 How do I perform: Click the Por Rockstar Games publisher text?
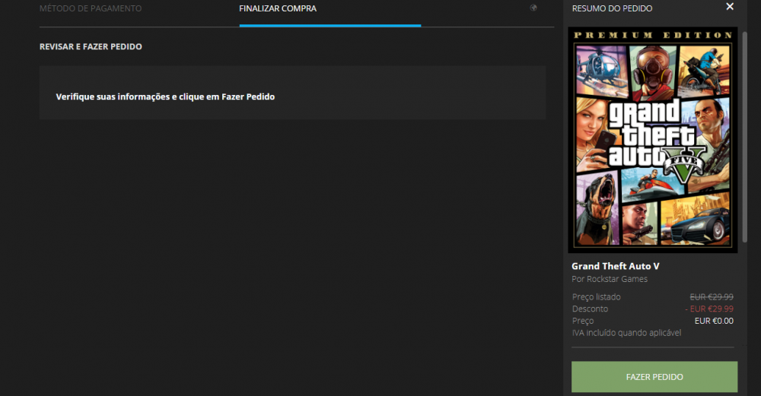(610, 279)
